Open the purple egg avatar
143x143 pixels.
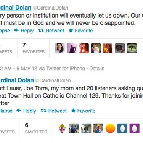point(135,129)
